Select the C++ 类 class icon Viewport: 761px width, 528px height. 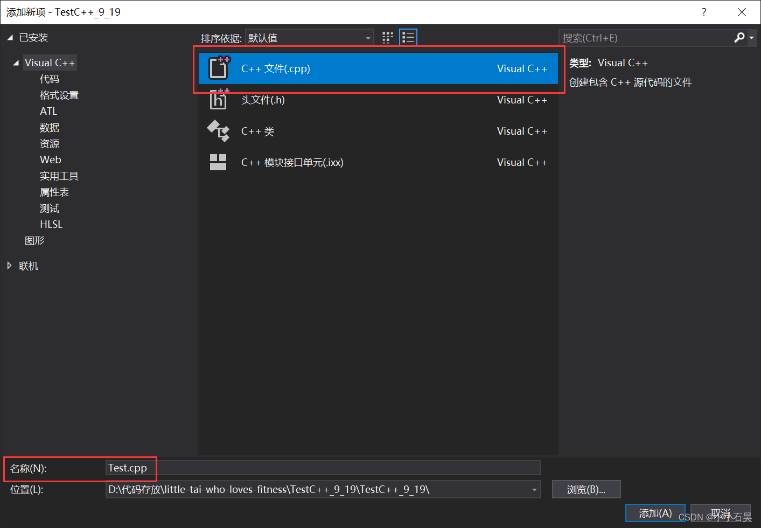[x=218, y=131]
